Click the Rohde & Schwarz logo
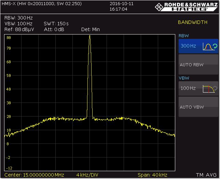 point(186,5)
